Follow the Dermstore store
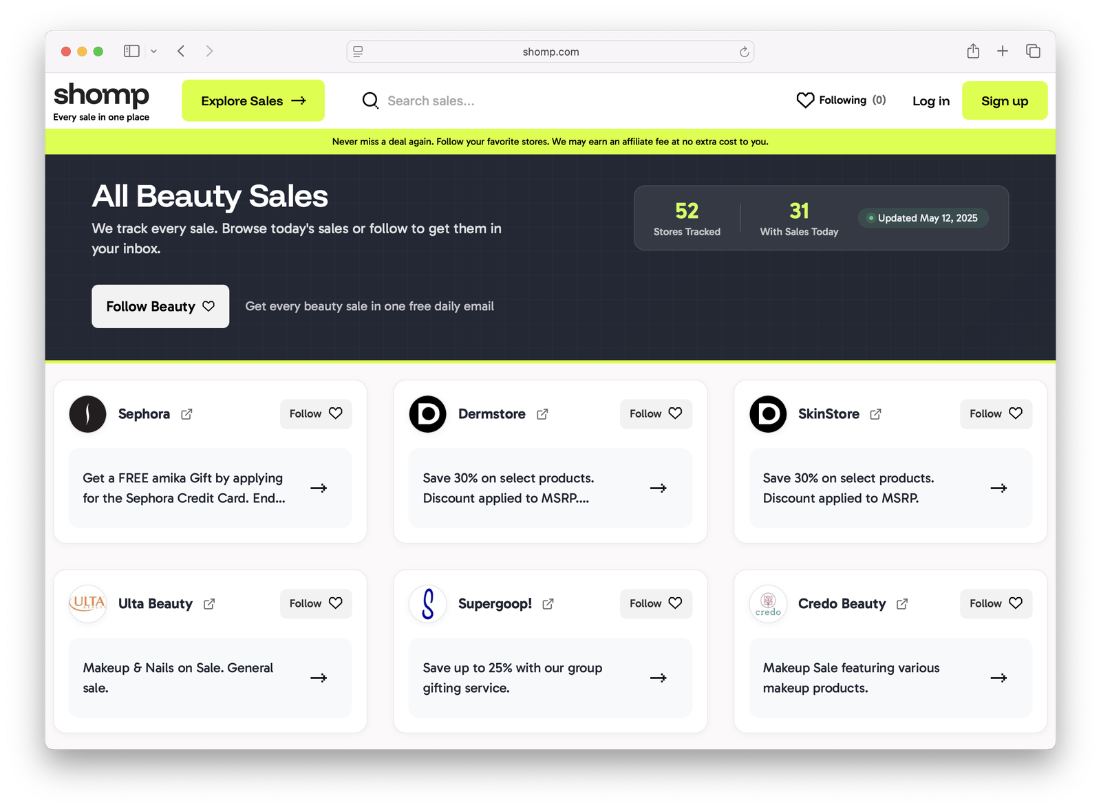Image resolution: width=1101 pixels, height=809 pixels. 656,413
